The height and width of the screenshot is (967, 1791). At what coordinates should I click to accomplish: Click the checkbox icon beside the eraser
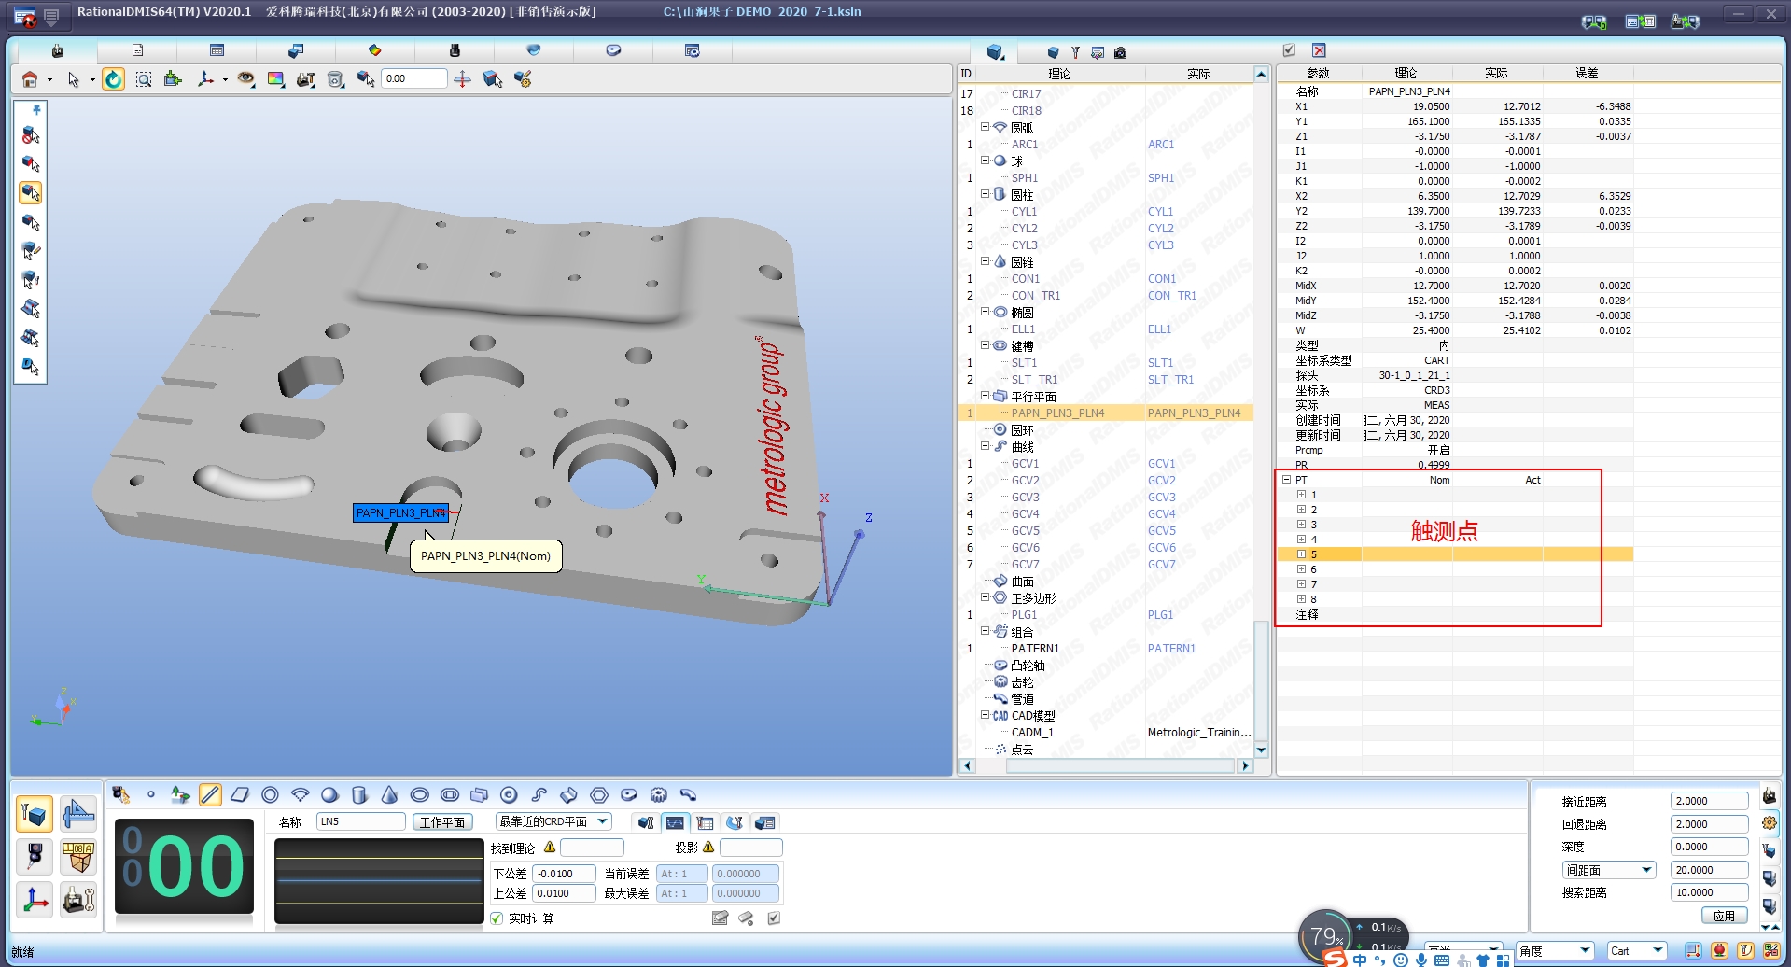pyautogui.click(x=774, y=918)
